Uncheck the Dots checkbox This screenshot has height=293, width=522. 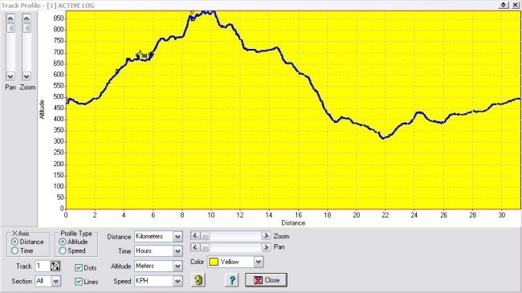79,267
